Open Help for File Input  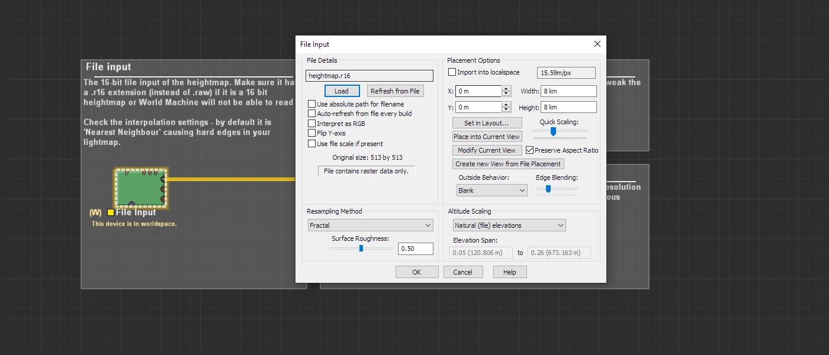[x=509, y=272]
